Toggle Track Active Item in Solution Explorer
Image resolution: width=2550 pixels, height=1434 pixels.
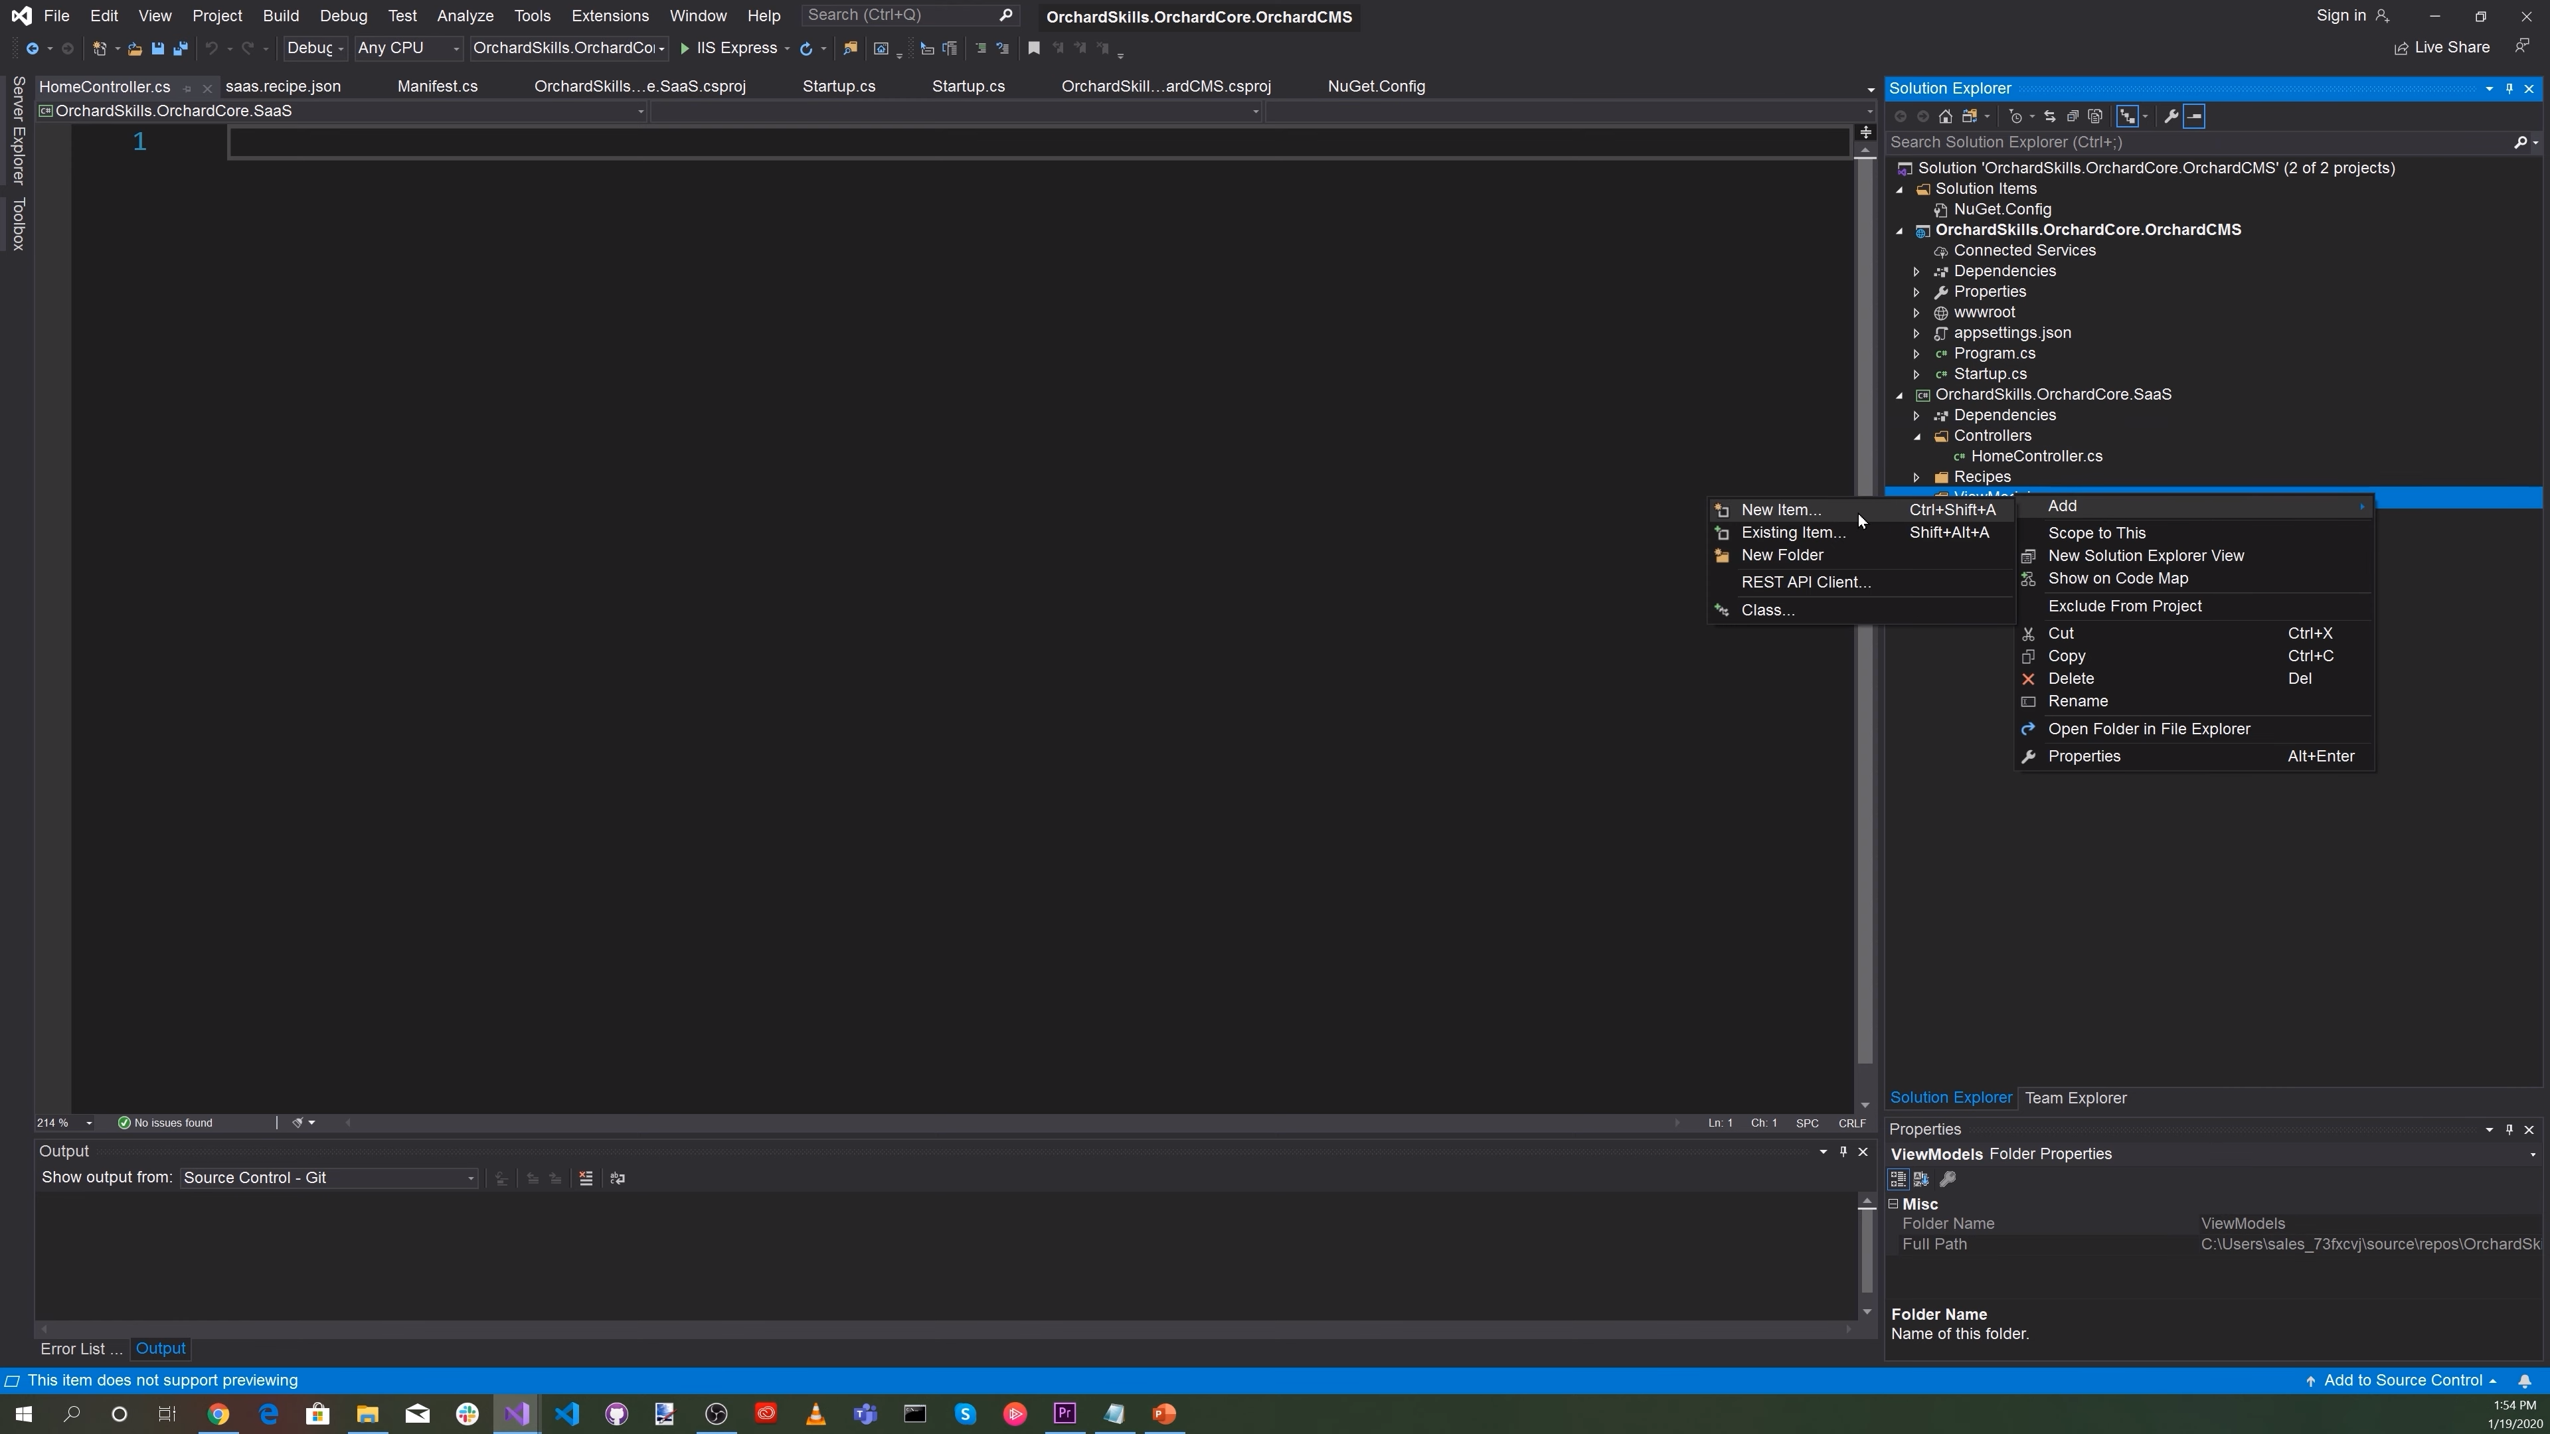click(2127, 117)
